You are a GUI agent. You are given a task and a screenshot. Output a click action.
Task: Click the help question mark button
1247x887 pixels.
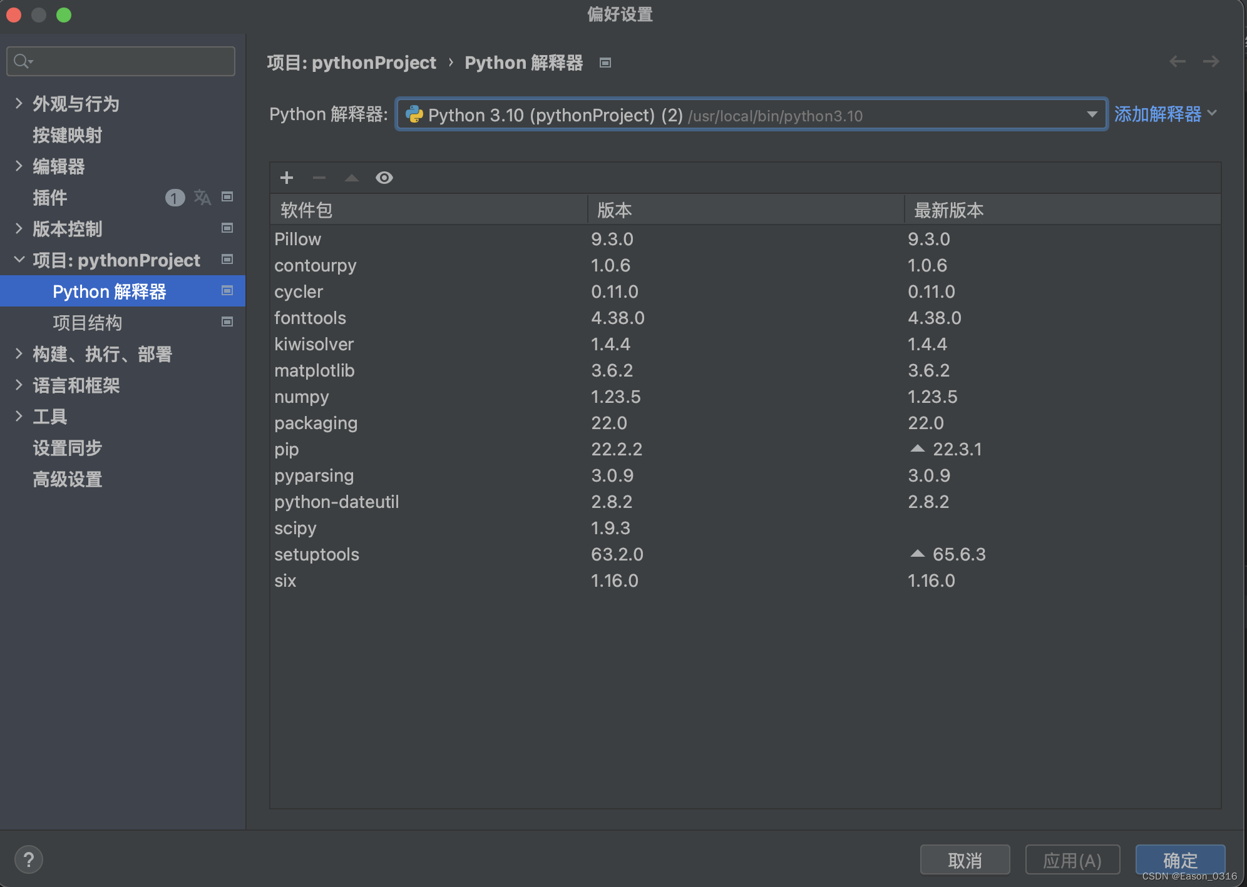coord(29,859)
